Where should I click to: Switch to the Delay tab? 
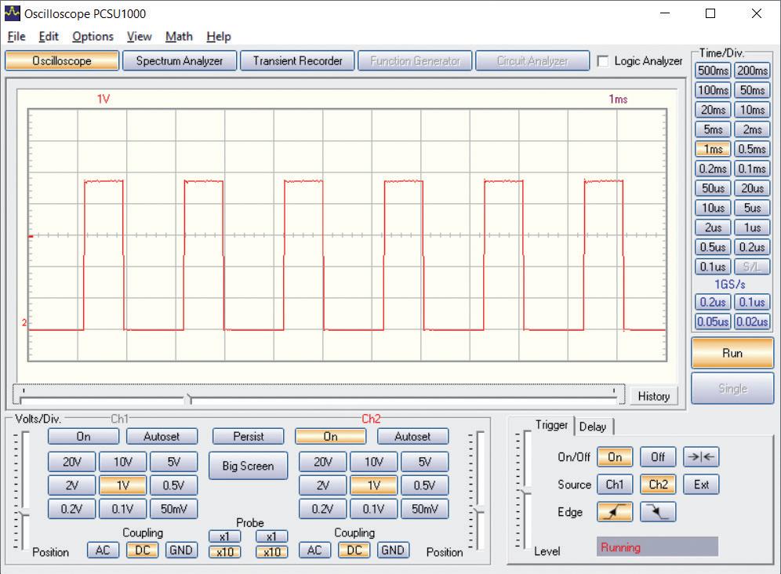coord(593,427)
